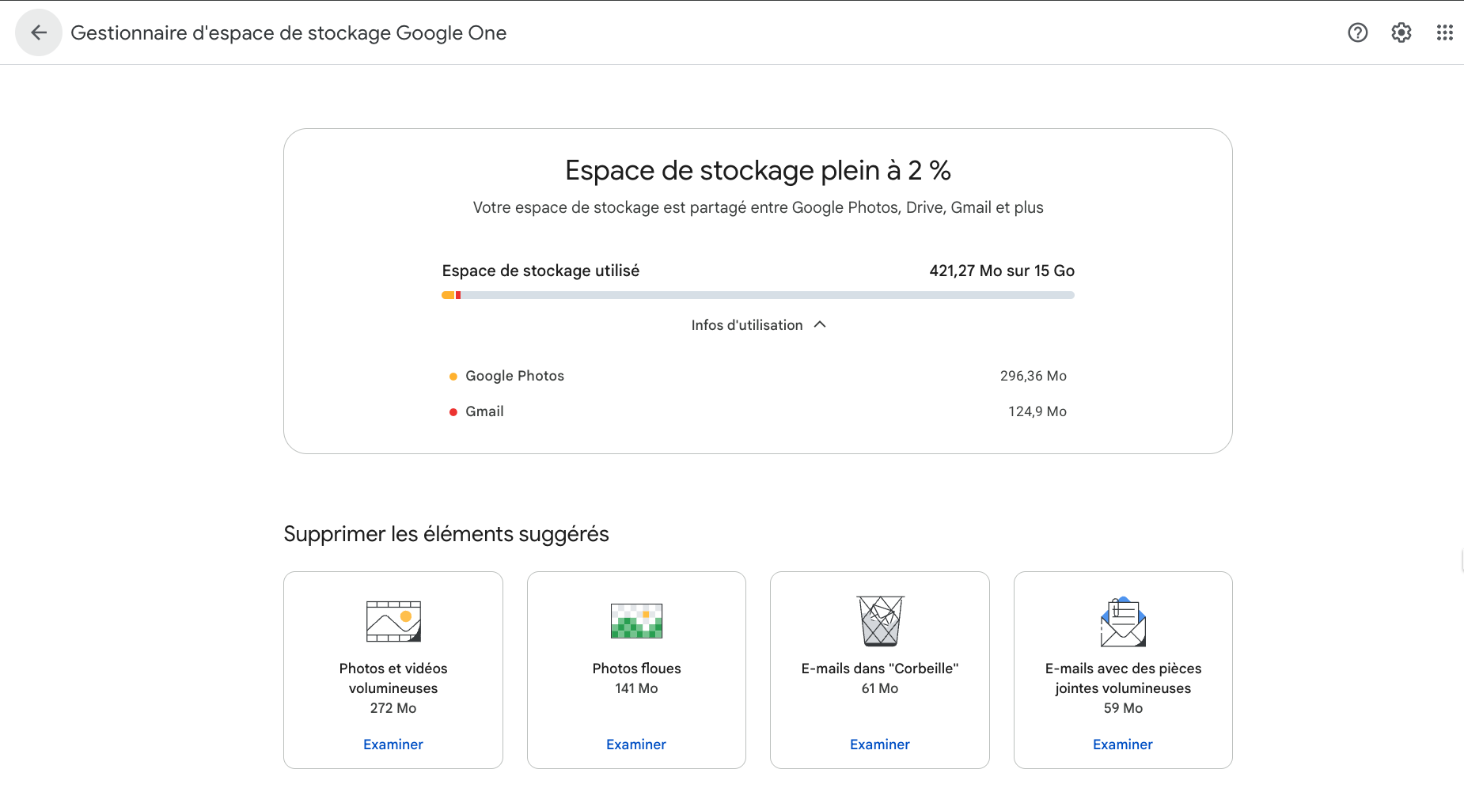Click Examiner under Photos et vidéos volumineuses
Viewport: 1464px width, 807px height.
pyautogui.click(x=393, y=744)
